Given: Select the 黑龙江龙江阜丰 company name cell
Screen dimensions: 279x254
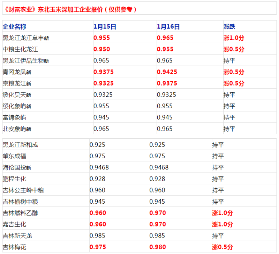Looking at the screenshot, I should point(25,38).
